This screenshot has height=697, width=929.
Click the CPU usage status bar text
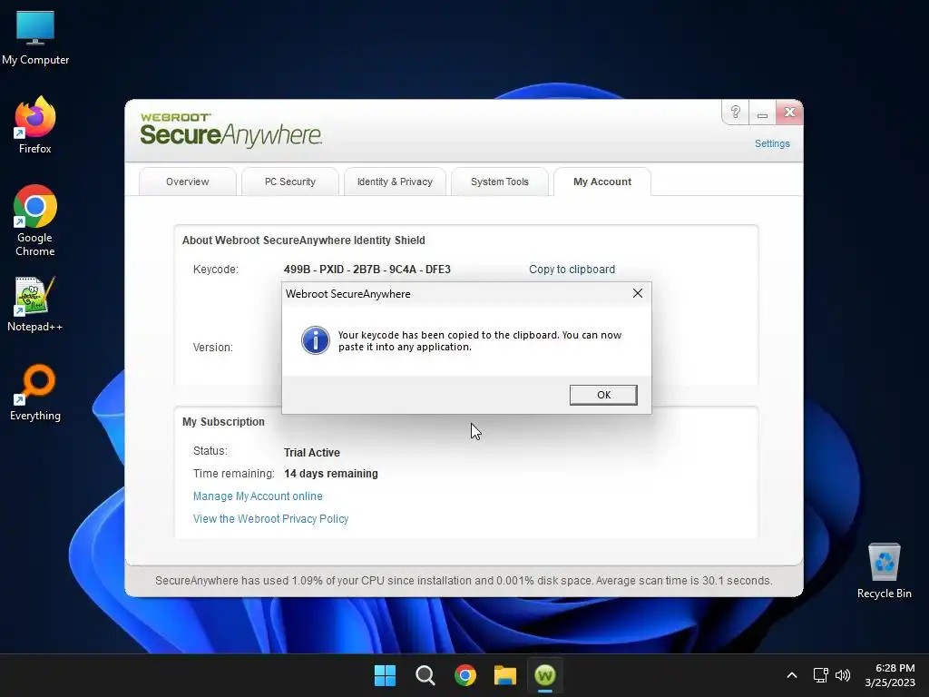[464, 581]
